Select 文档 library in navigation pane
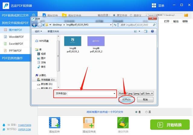Screen dimensions: 193x135 [x=42, y=63]
